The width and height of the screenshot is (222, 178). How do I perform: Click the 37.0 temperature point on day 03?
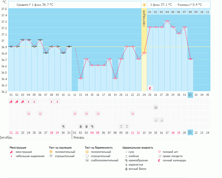[x=23, y=40]
